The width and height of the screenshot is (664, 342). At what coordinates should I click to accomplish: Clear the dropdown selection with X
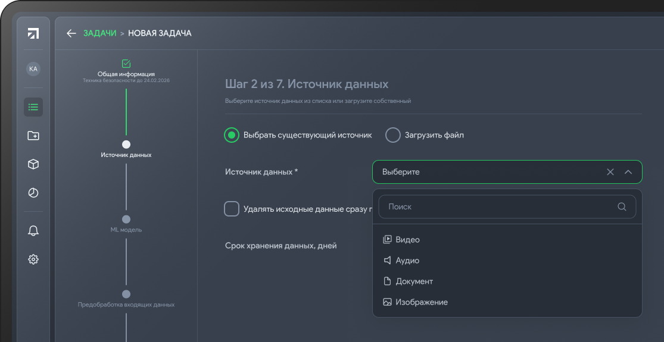610,172
